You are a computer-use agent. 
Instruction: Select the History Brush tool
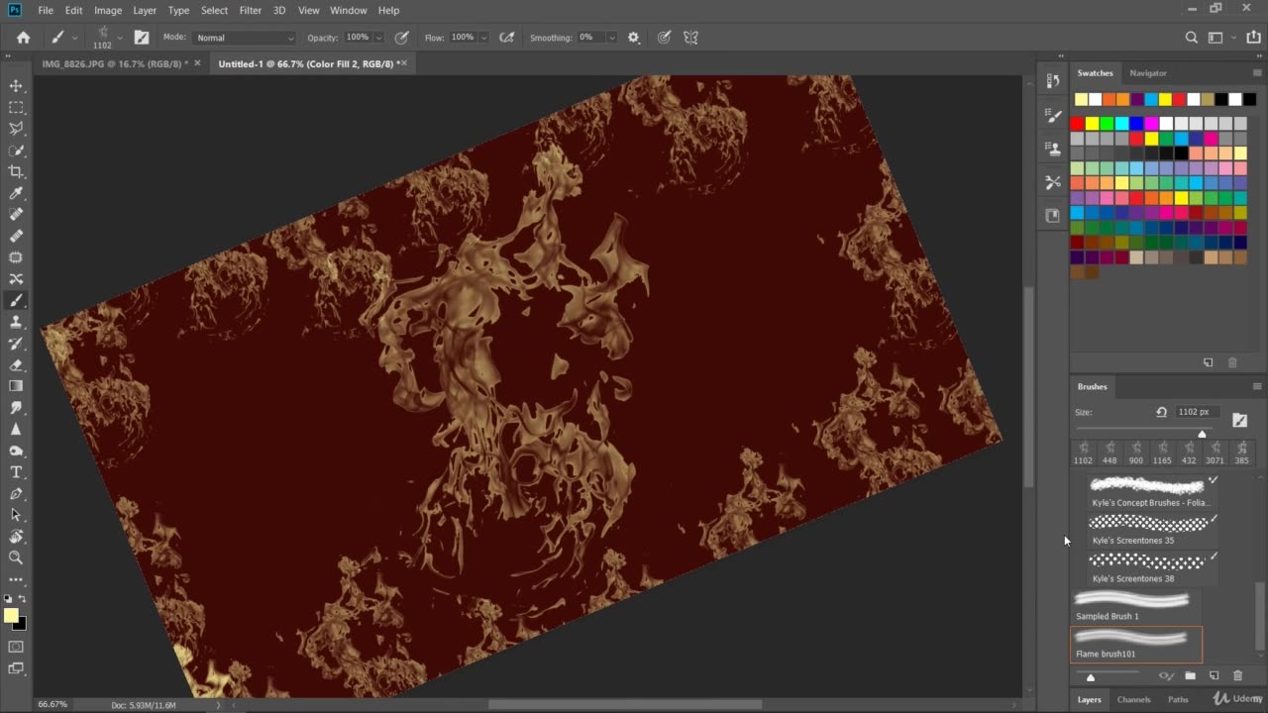[16, 344]
